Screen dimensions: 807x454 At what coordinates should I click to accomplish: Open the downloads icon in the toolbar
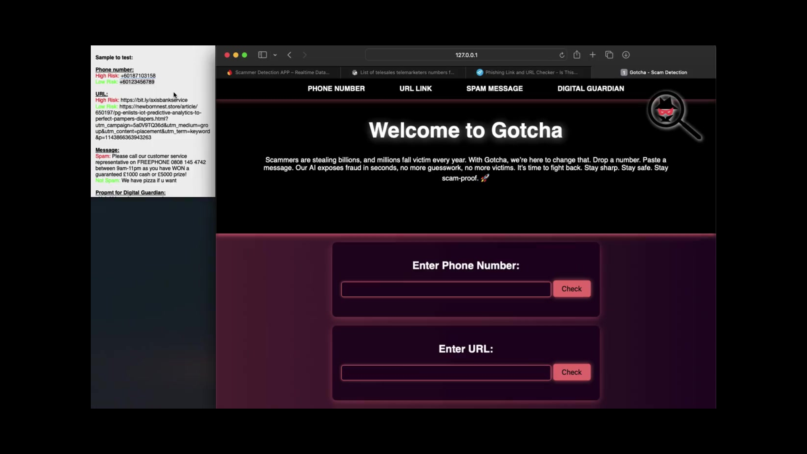626,55
